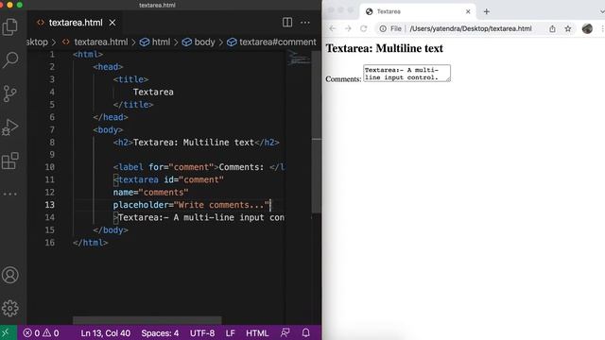Open editor More Actions ellipsis menu
The height and width of the screenshot is (340, 605).
(x=305, y=23)
